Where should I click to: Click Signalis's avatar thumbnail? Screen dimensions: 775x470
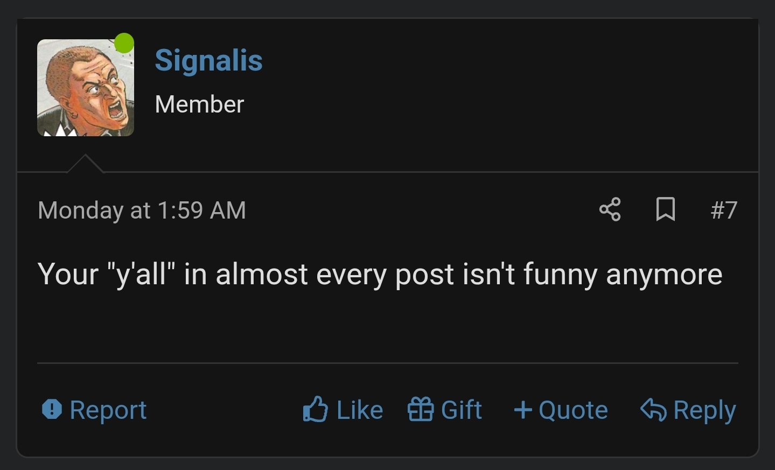tap(85, 87)
